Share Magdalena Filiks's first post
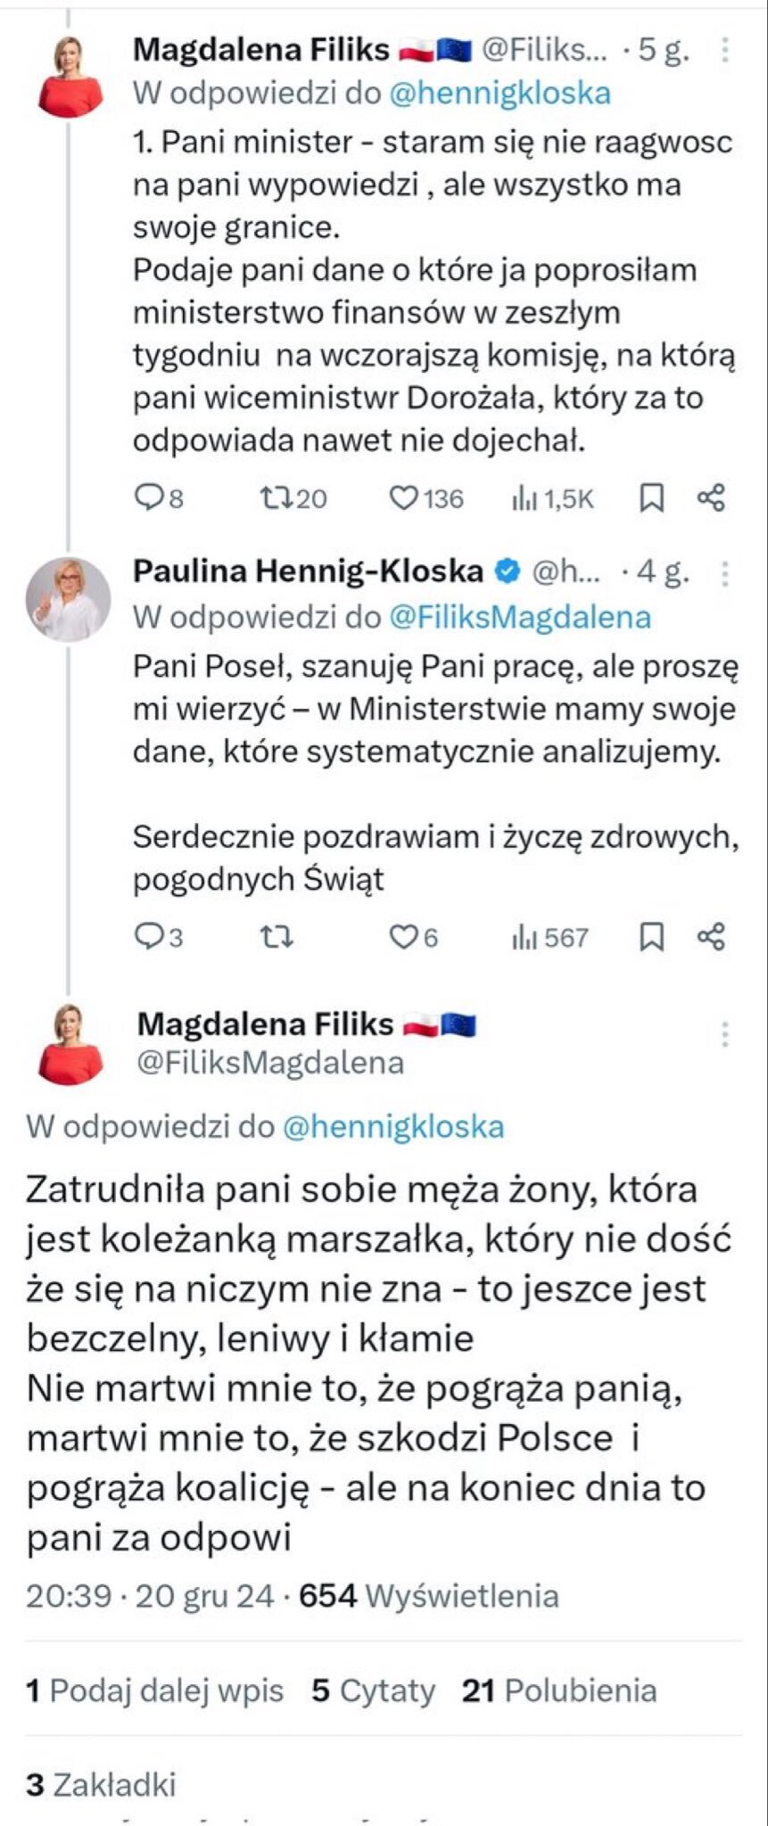This screenshot has height=1826, width=768. click(711, 498)
